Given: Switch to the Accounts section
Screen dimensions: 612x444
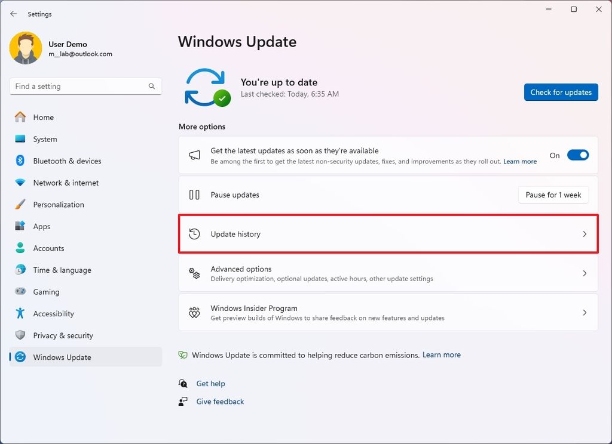Looking at the screenshot, I should click(x=48, y=248).
